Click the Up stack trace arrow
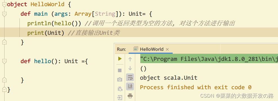Image resolution: width=278 pixels, height=101 pixels. (130, 59)
